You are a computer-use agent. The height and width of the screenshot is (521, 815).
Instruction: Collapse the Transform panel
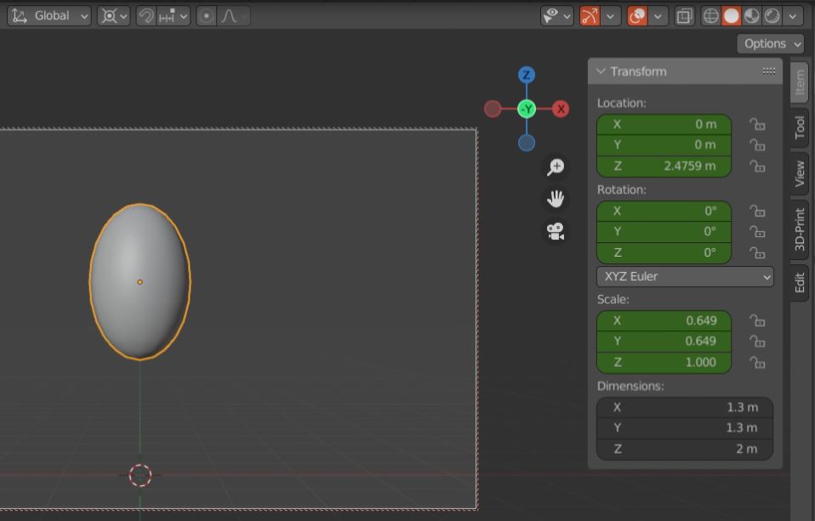tap(601, 71)
